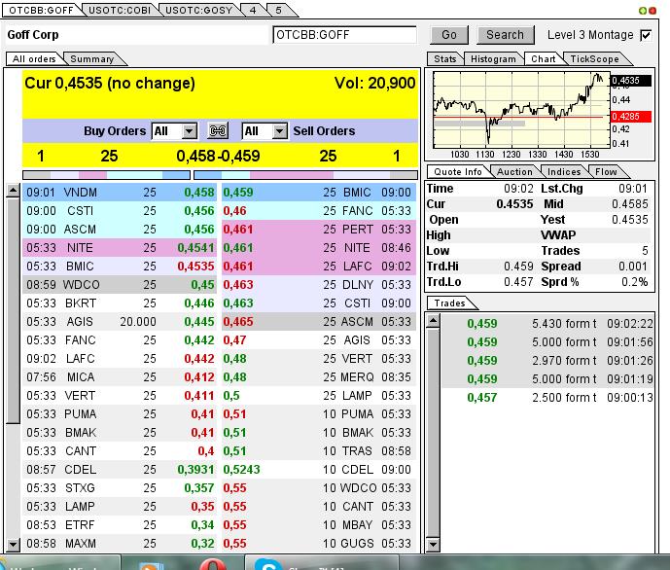Open tab number 5

pyautogui.click(x=278, y=10)
